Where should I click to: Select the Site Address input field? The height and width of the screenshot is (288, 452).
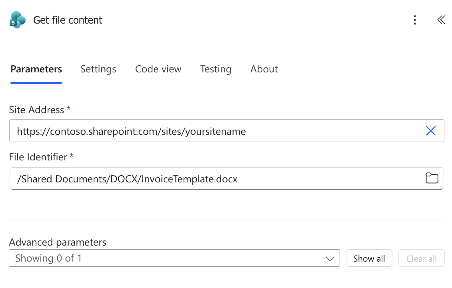click(200, 131)
